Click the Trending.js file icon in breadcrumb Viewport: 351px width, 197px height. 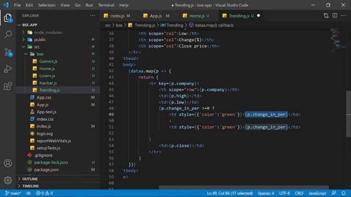click(x=131, y=25)
